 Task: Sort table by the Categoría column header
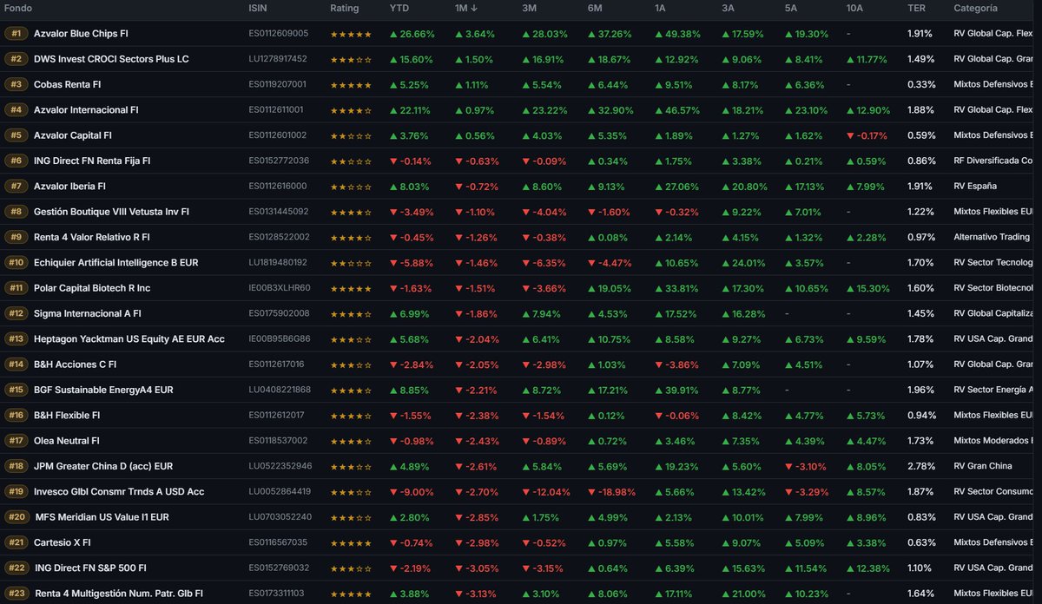click(x=976, y=8)
